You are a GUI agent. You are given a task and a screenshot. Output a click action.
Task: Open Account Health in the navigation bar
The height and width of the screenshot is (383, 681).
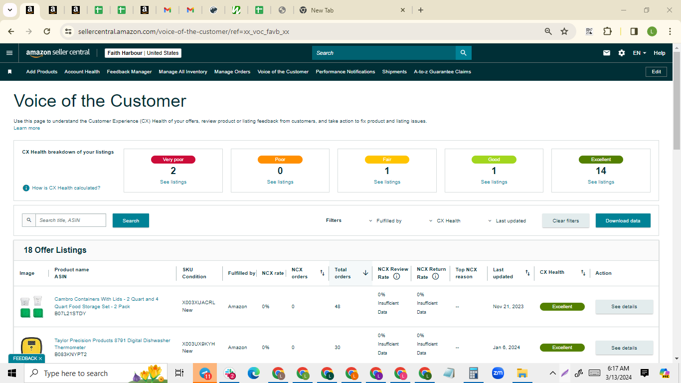tap(82, 72)
